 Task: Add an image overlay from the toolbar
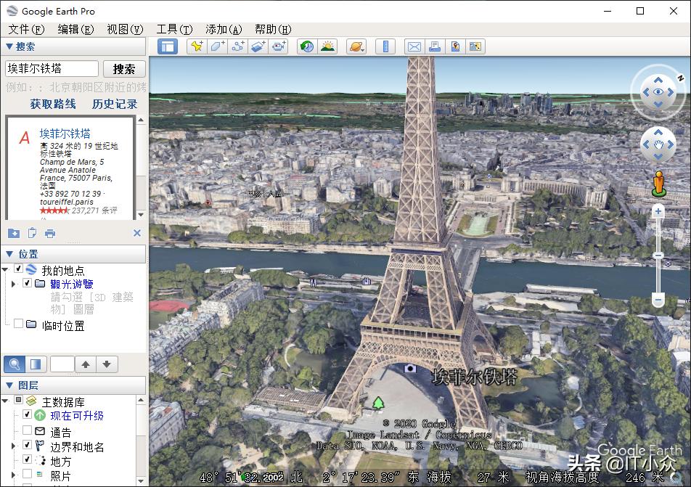point(258,46)
